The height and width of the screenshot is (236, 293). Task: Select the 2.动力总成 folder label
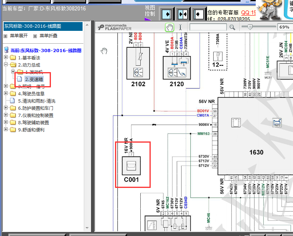point(29,65)
